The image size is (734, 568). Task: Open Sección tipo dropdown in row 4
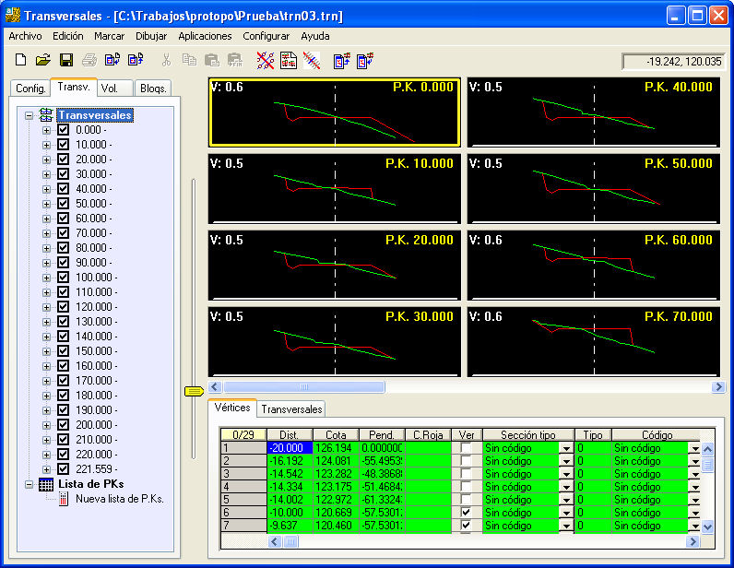click(x=566, y=487)
